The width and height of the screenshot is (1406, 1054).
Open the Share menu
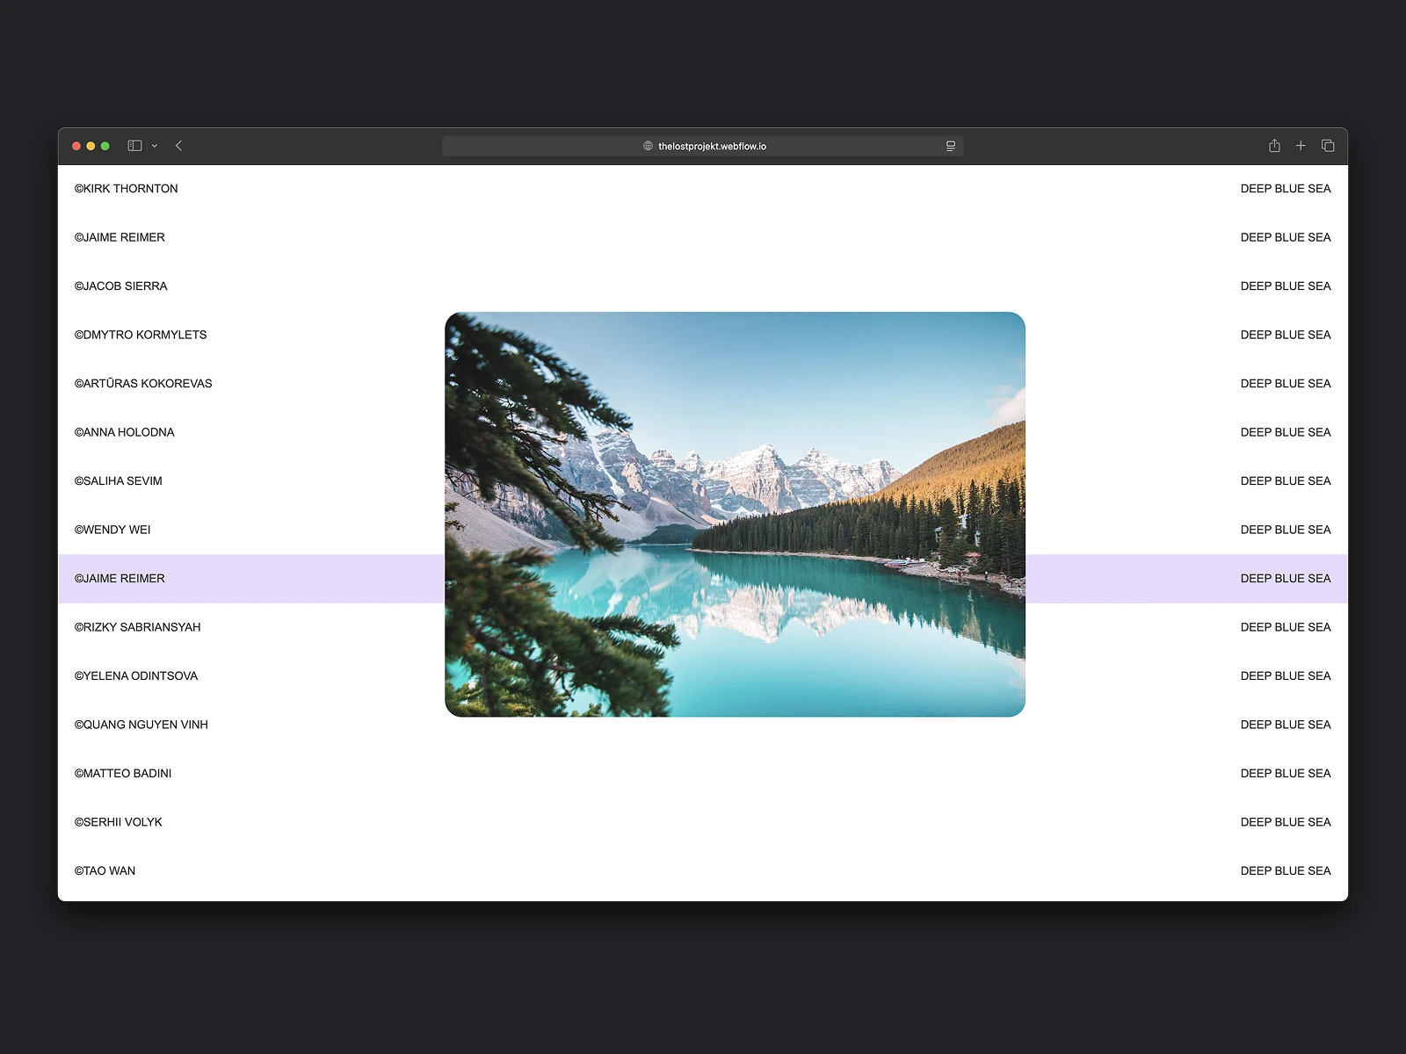[x=1273, y=145]
